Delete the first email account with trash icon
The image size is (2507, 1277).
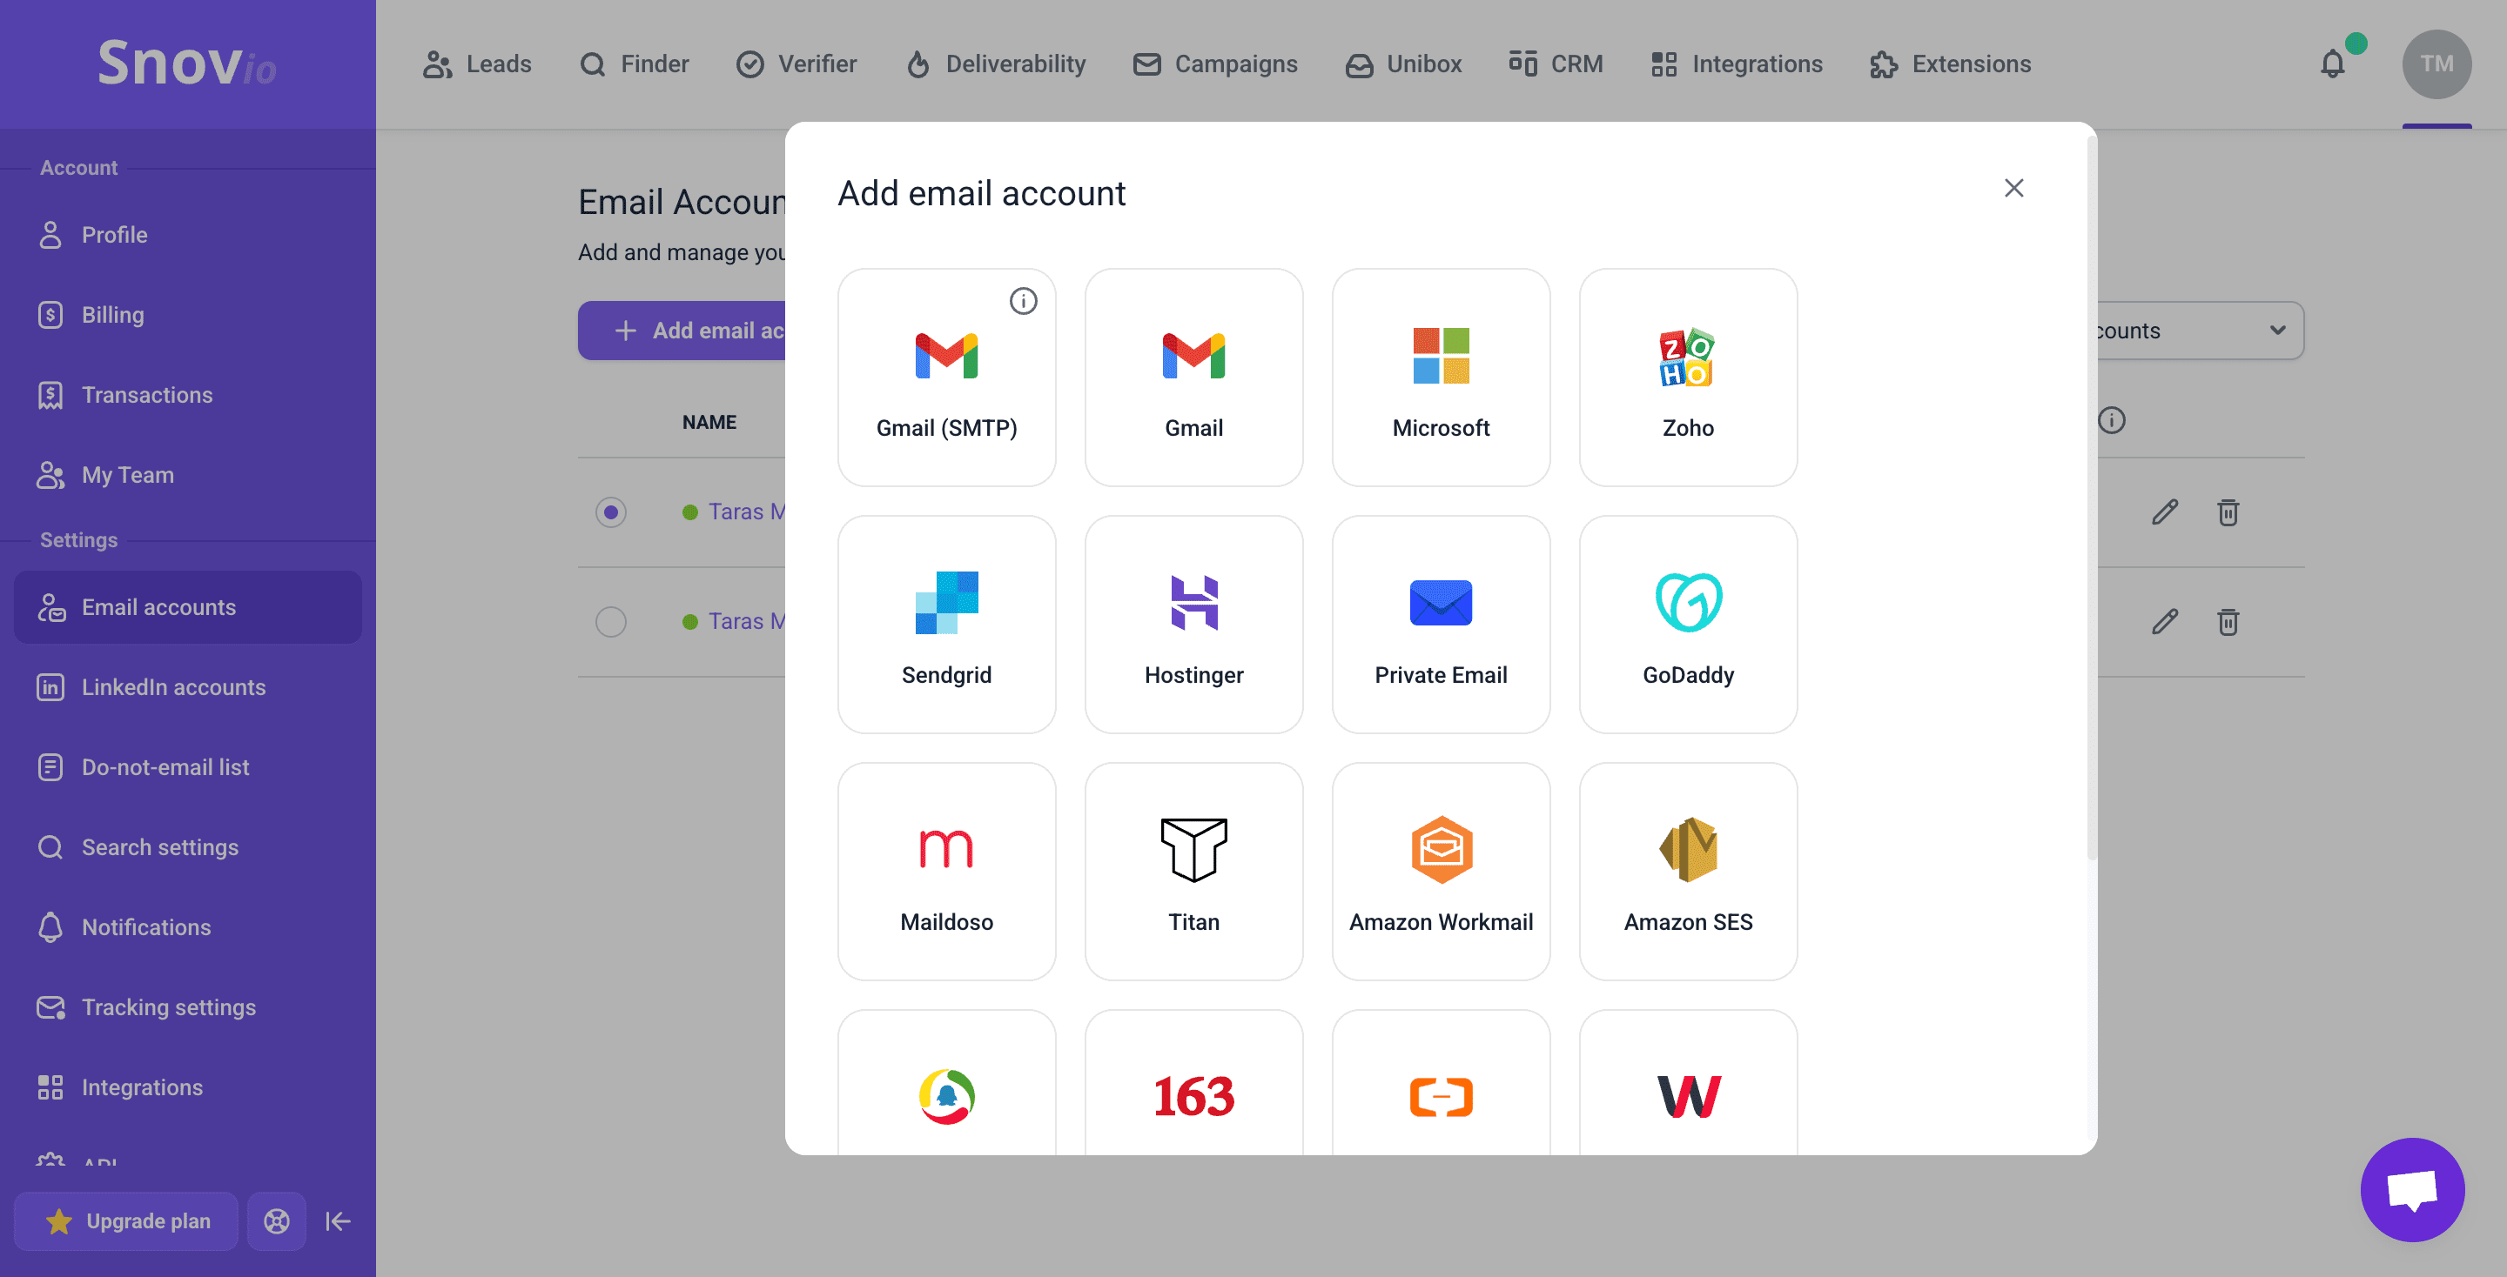tap(2228, 512)
